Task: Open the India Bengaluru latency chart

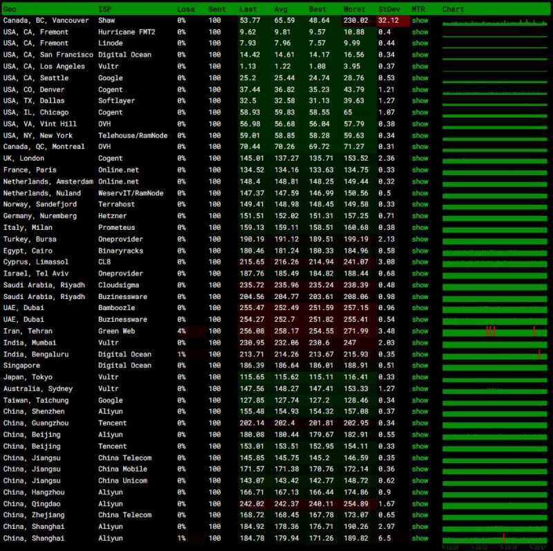Action: (495, 354)
